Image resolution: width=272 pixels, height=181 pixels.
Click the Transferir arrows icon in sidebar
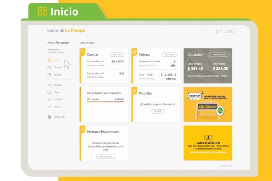pos(50,99)
